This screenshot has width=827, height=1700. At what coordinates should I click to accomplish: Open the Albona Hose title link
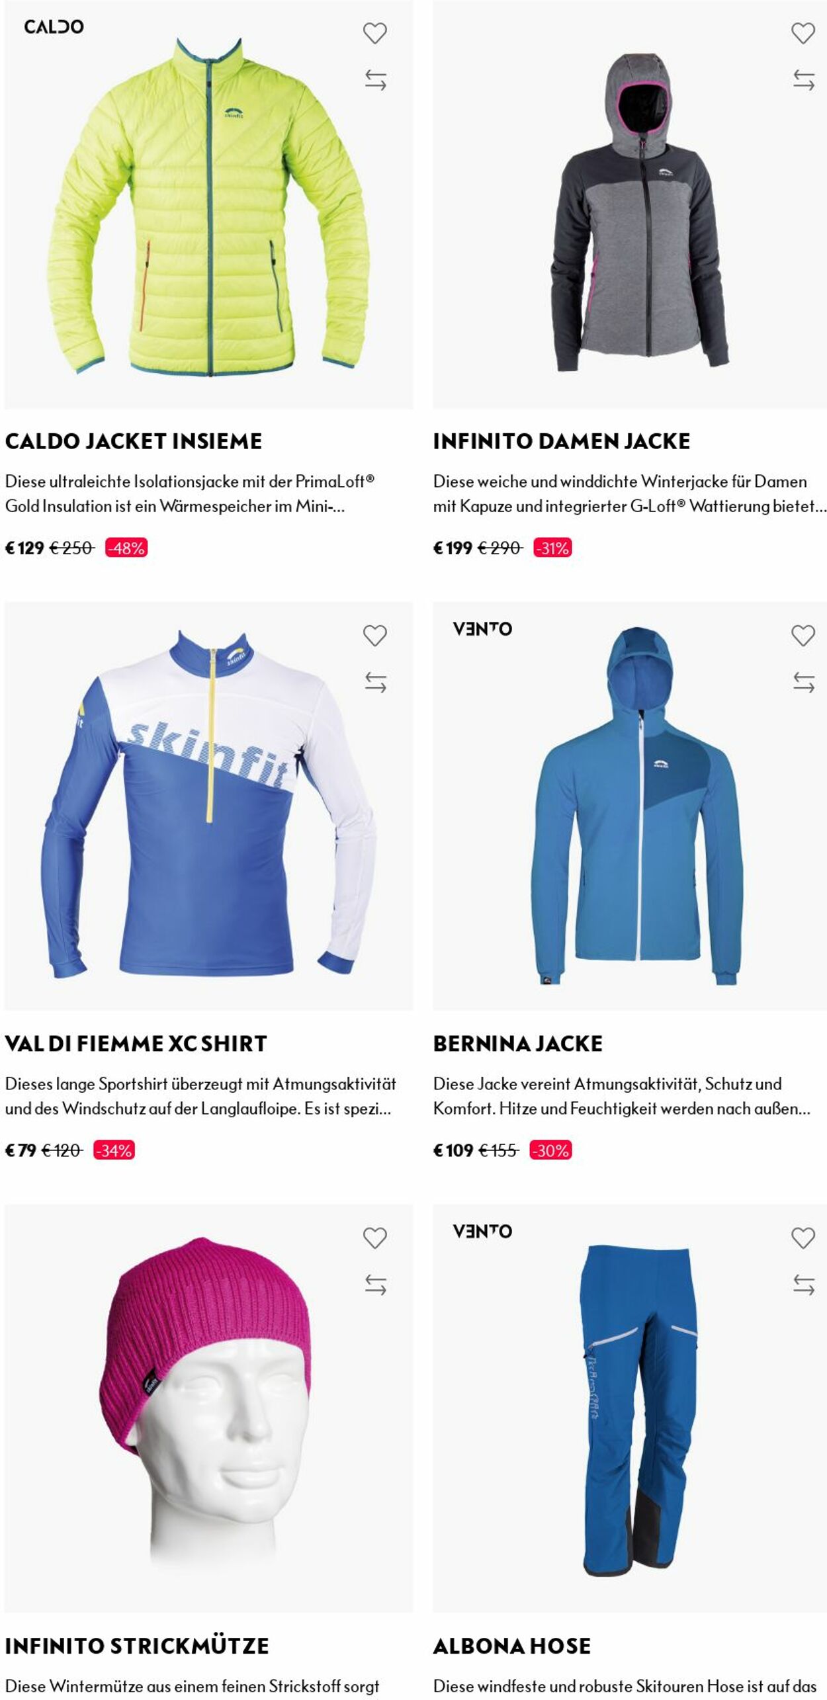click(x=512, y=1646)
